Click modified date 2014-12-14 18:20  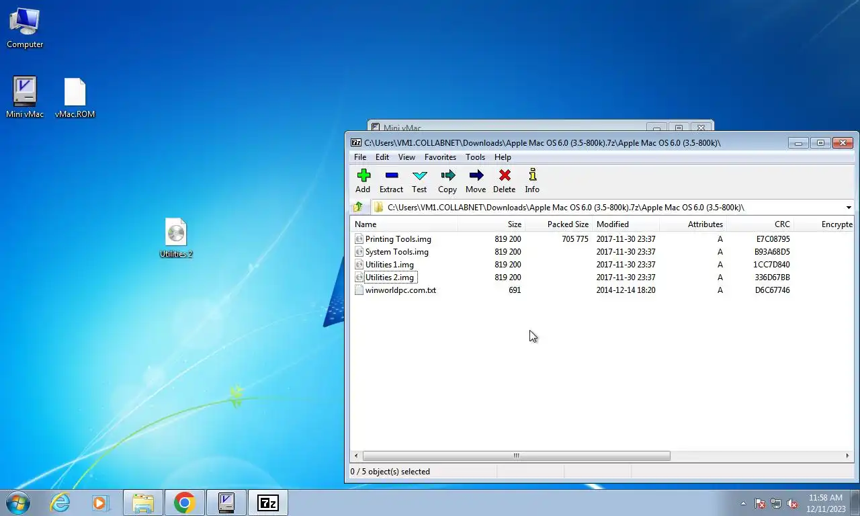626,290
